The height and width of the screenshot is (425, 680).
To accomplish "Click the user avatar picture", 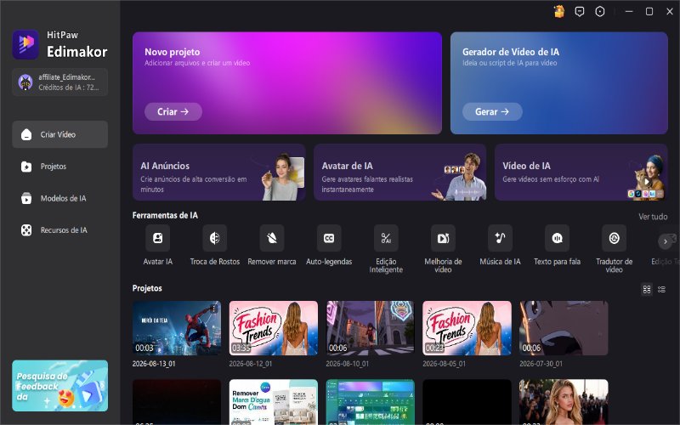I will [x=25, y=82].
